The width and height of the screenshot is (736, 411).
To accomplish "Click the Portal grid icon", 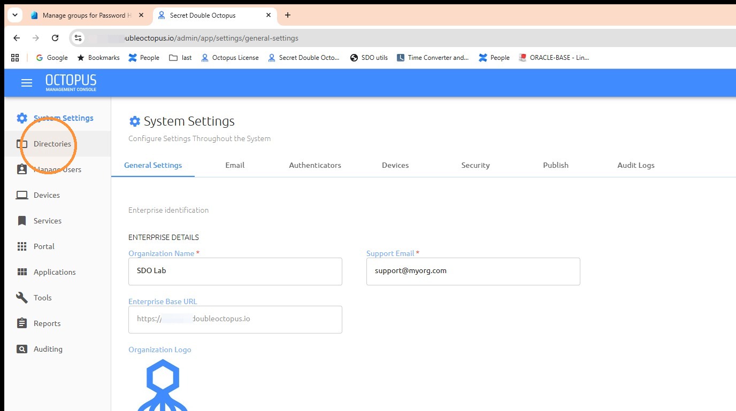I will (22, 246).
